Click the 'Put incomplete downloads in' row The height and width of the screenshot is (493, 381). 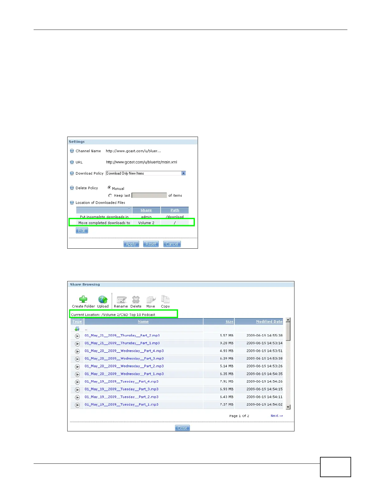pos(132,217)
